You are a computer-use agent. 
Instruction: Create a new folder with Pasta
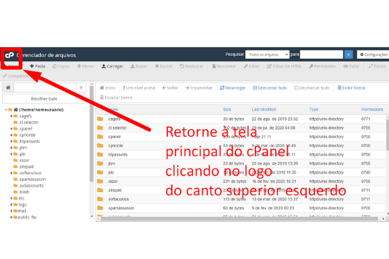coord(38,66)
